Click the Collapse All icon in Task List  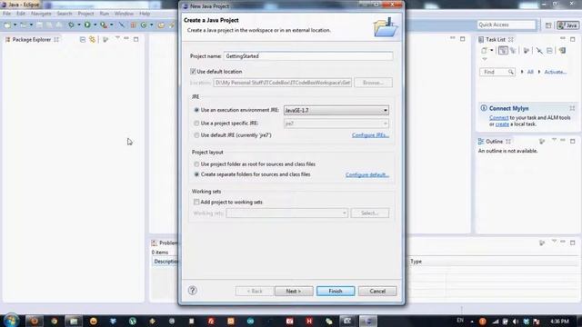(x=549, y=51)
